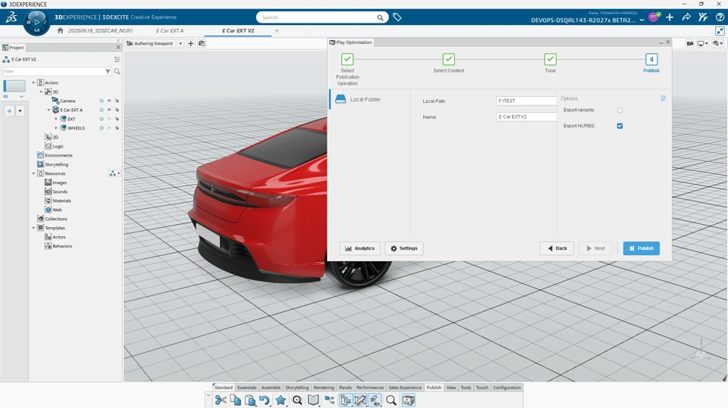Click the Options sliders icon in Publish dialog

pos(663,98)
